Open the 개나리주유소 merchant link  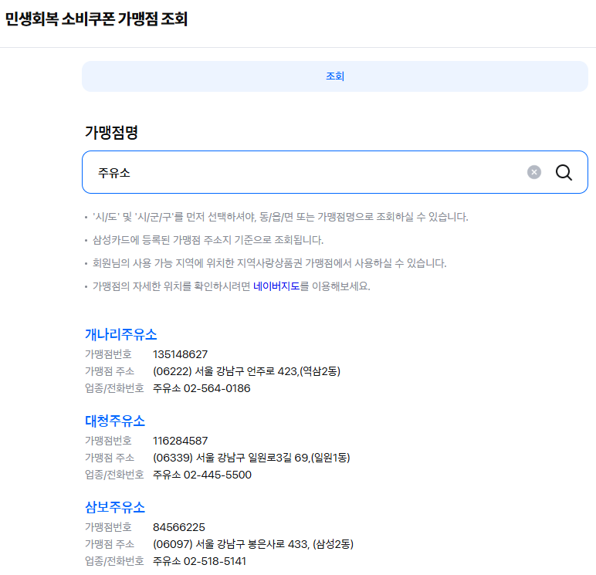tap(121, 334)
